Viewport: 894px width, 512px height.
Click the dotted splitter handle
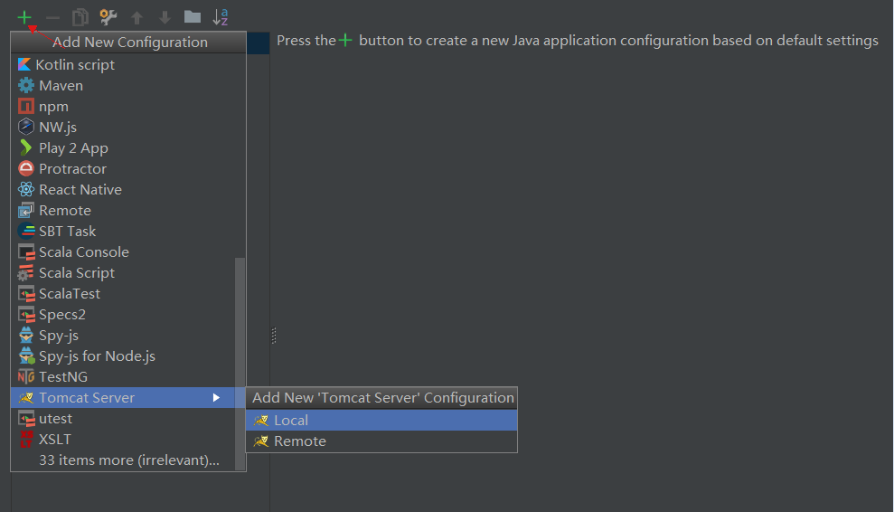click(x=274, y=336)
